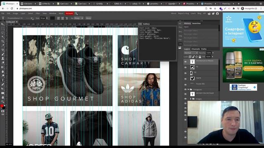Image resolution: width=264 pixels, height=148 pixels.
Task: Select the Spot Healing tool
Action: (x=3, y=50)
